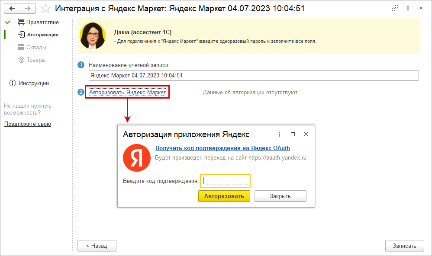Copy link via chain icon in title bar
432x256 pixels.
pyautogui.click(x=395, y=8)
